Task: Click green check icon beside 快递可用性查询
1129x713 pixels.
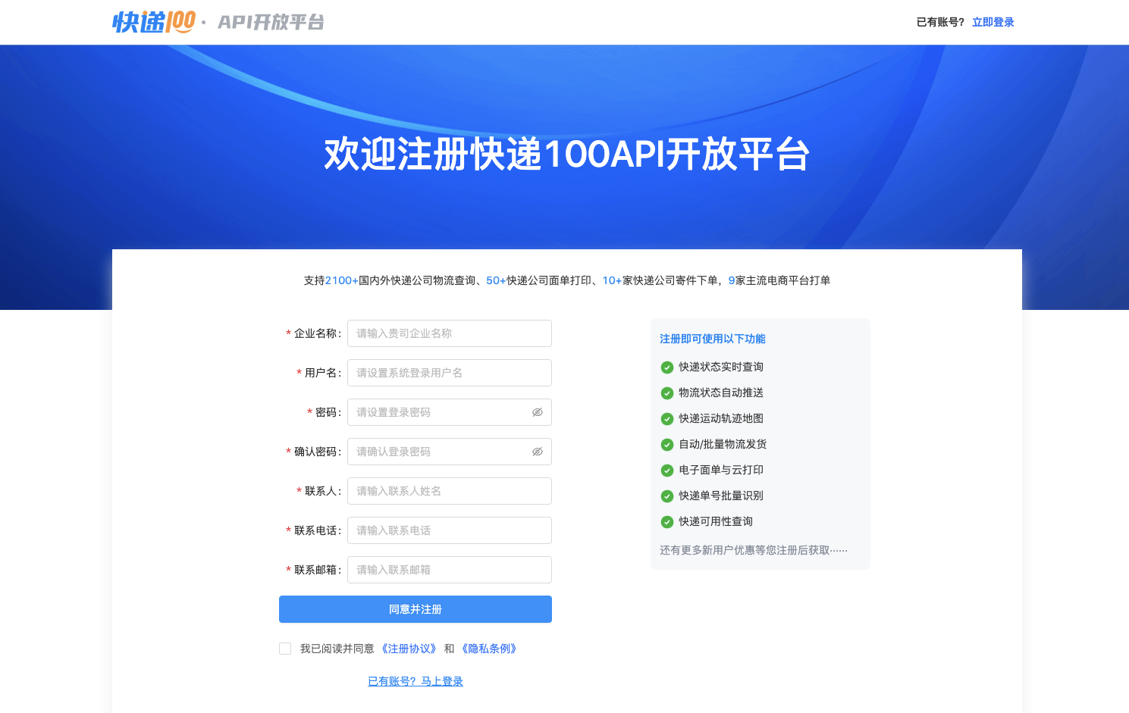Action: [x=667, y=522]
